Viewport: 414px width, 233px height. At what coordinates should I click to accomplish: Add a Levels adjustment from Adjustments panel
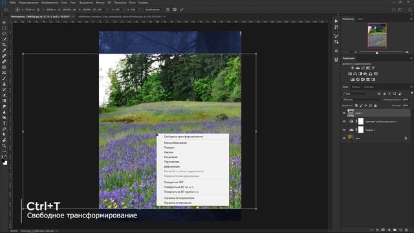pos(358,68)
